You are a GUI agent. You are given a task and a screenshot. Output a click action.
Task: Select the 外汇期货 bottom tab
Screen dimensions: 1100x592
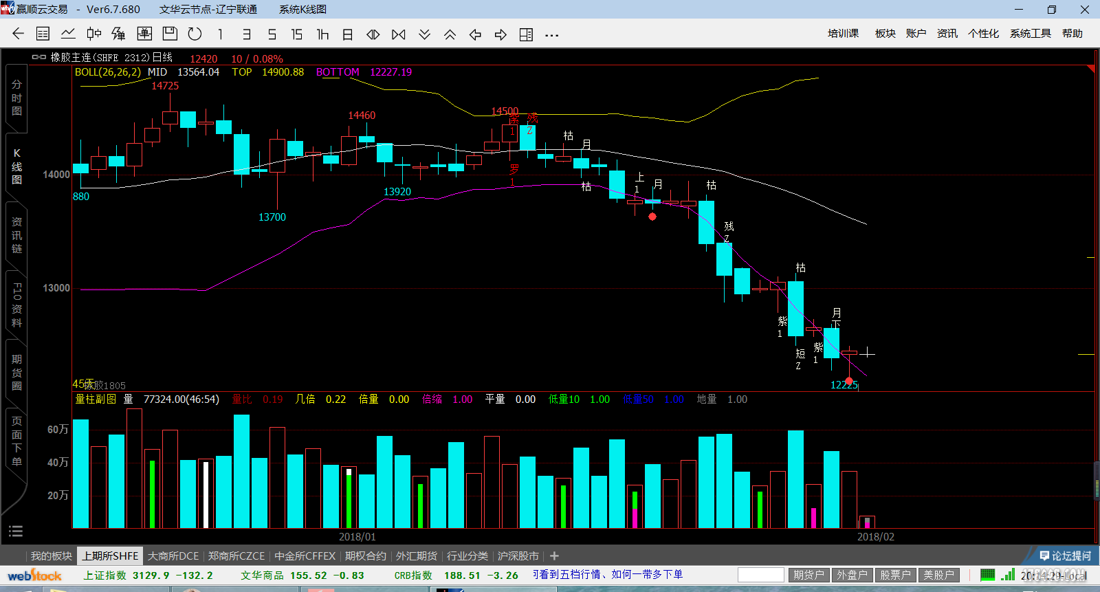[x=416, y=556]
